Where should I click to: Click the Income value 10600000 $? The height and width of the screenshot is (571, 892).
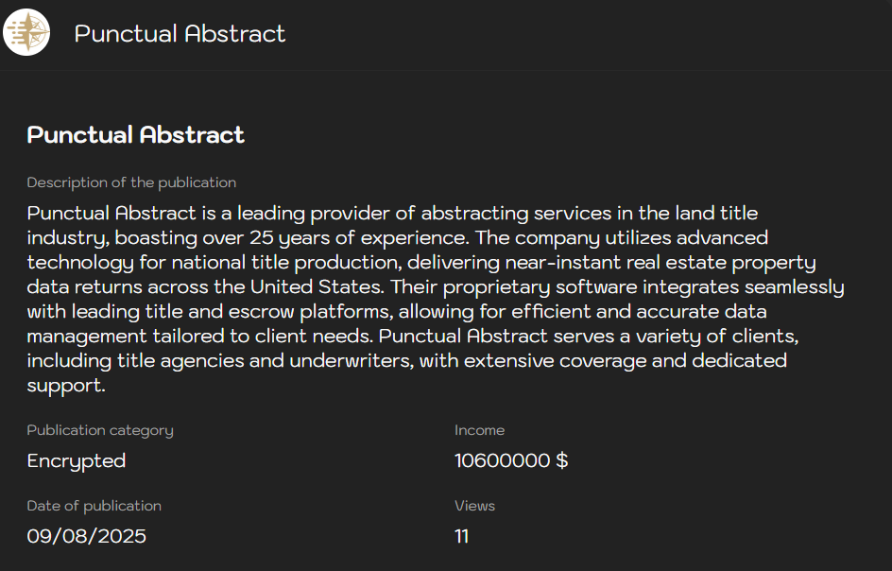(x=511, y=460)
